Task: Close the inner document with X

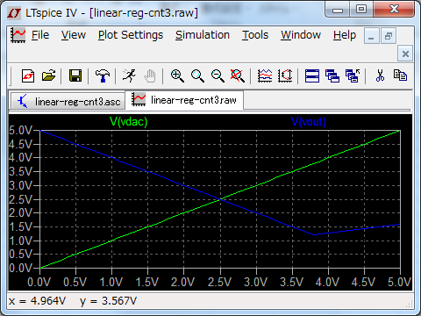Action: click(405, 54)
